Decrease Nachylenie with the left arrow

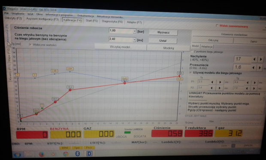pos(254,59)
